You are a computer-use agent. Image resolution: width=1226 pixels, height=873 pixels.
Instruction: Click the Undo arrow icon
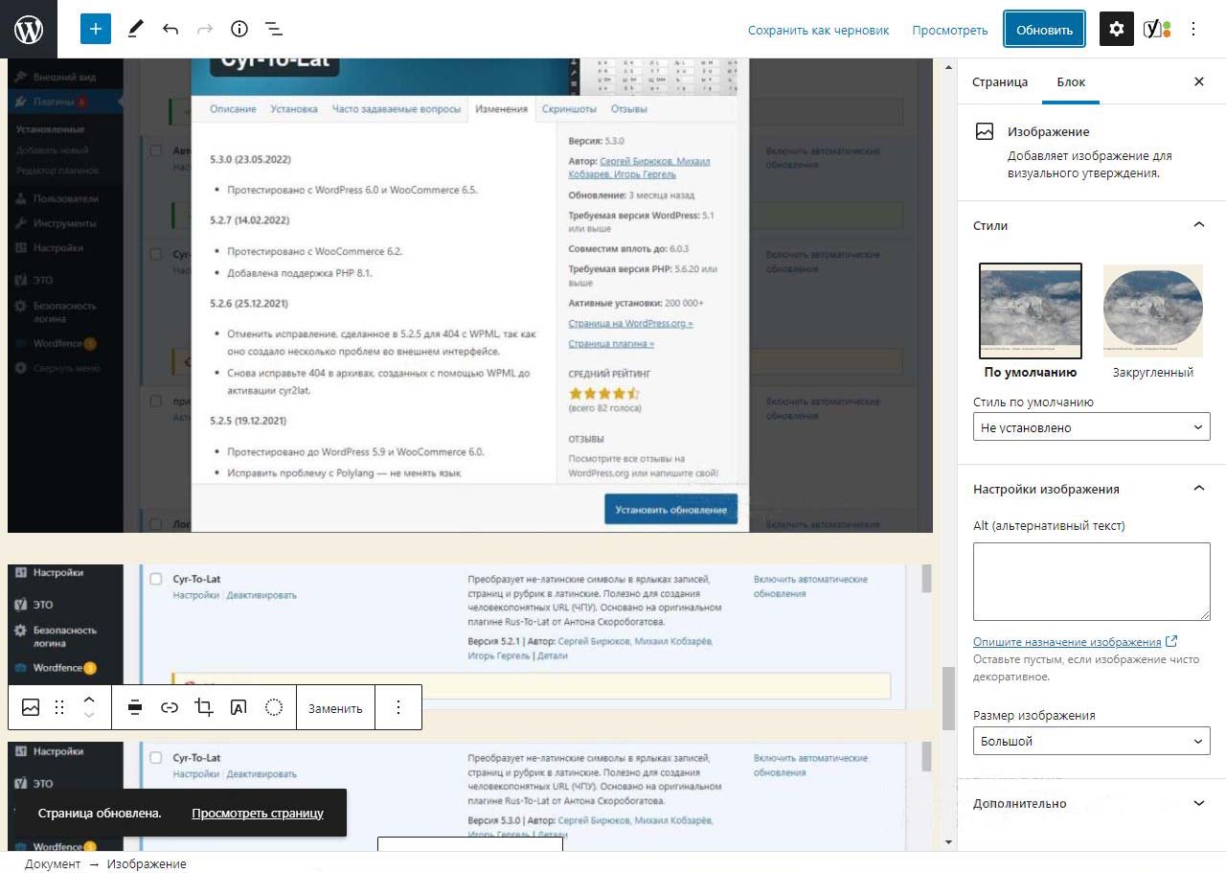pyautogui.click(x=170, y=29)
